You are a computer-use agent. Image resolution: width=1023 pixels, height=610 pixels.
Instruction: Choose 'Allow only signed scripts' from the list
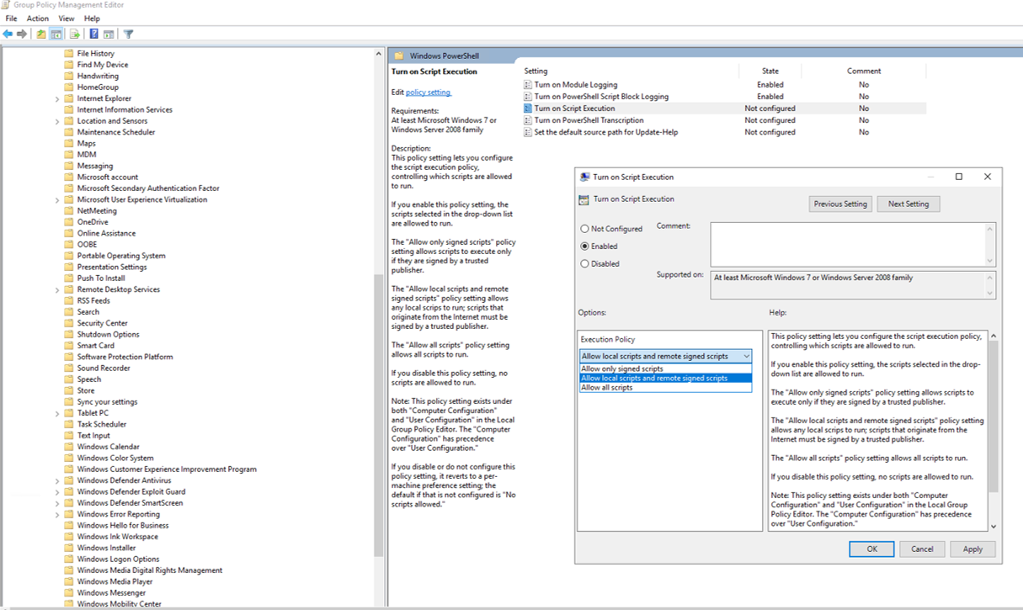tap(665, 369)
